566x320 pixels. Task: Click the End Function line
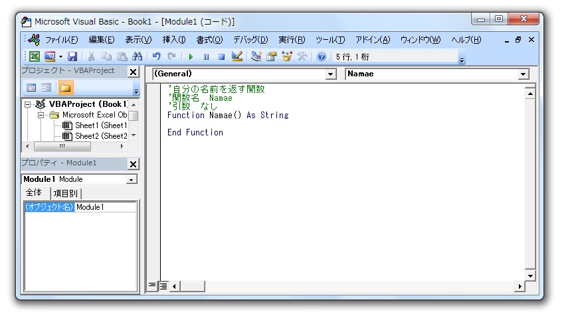click(195, 133)
